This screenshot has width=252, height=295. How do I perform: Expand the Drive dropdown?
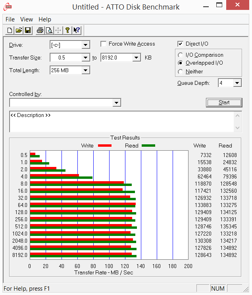click(x=85, y=45)
